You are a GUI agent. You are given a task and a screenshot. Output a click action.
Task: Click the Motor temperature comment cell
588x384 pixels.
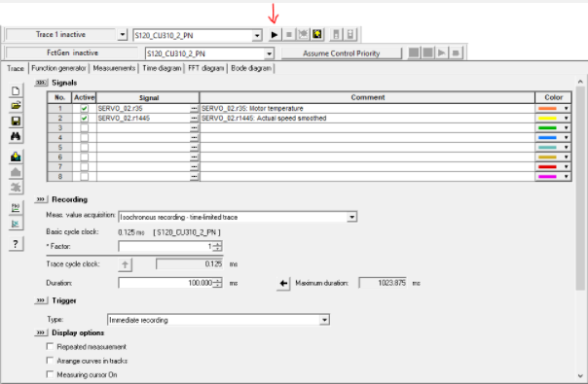click(x=367, y=108)
